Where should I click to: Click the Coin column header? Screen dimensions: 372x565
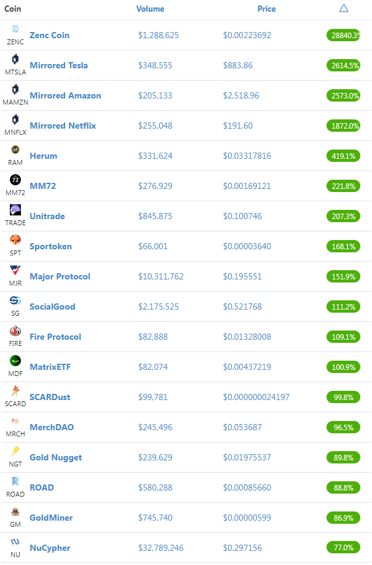(x=12, y=9)
